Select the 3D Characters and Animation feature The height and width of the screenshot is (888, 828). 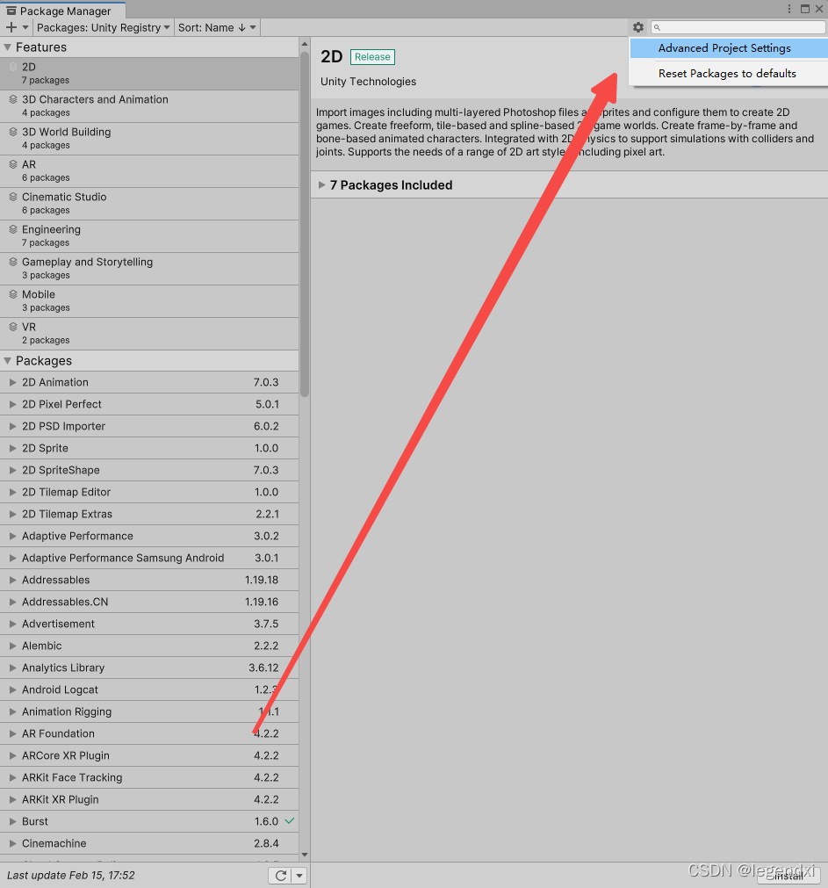point(149,106)
